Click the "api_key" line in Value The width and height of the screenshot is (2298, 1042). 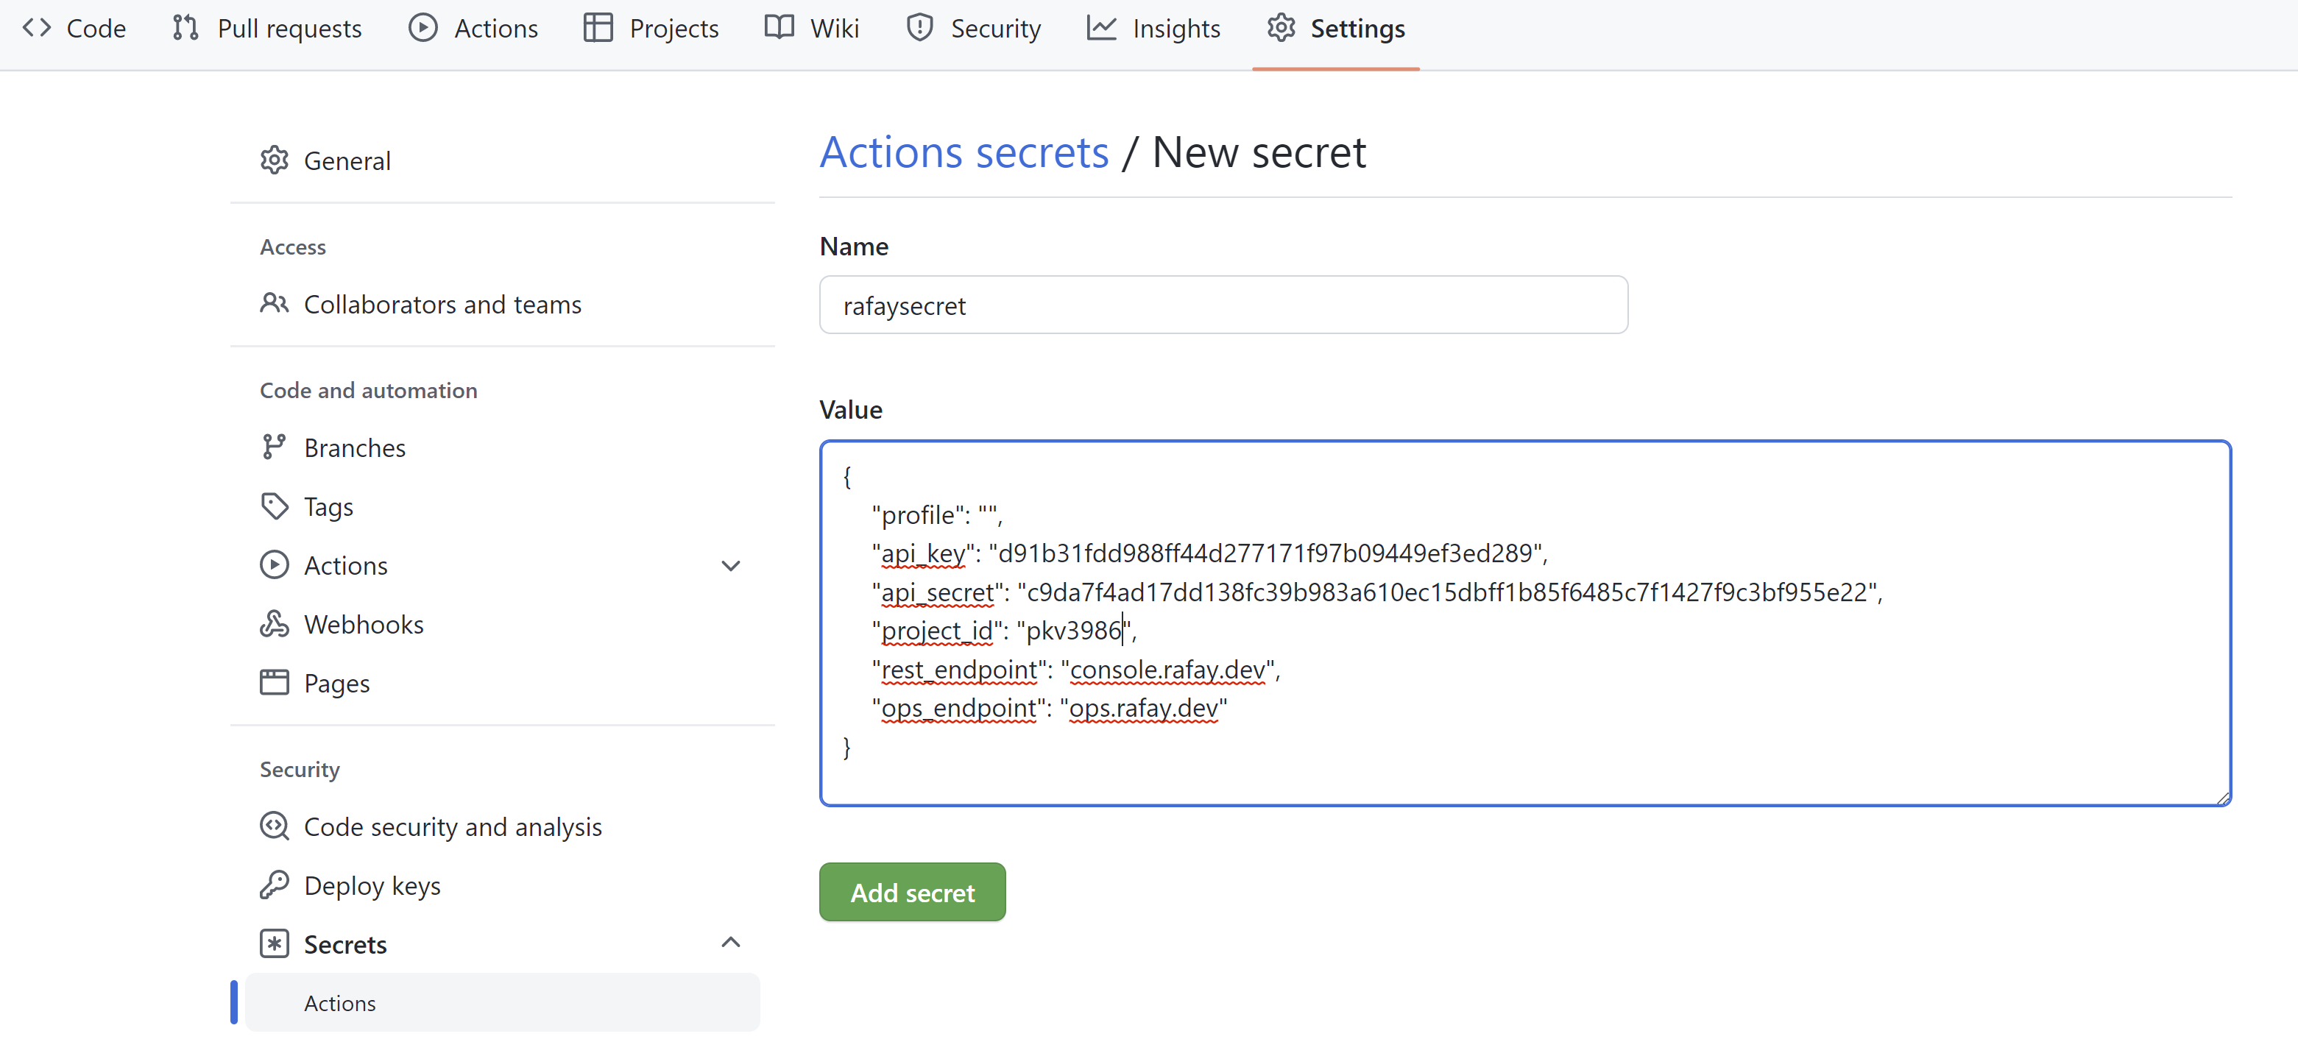click(1209, 554)
